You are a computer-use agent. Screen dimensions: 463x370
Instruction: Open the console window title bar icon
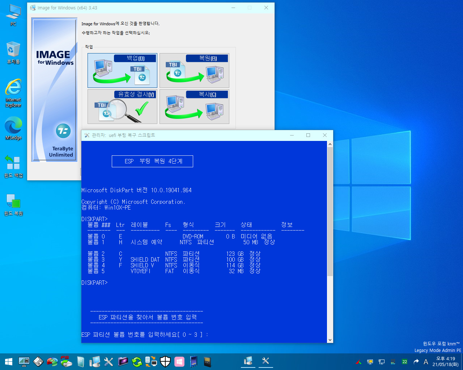[87, 135]
